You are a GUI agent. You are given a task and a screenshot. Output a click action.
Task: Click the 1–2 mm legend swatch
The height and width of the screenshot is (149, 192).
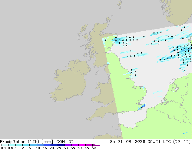(19, 145)
